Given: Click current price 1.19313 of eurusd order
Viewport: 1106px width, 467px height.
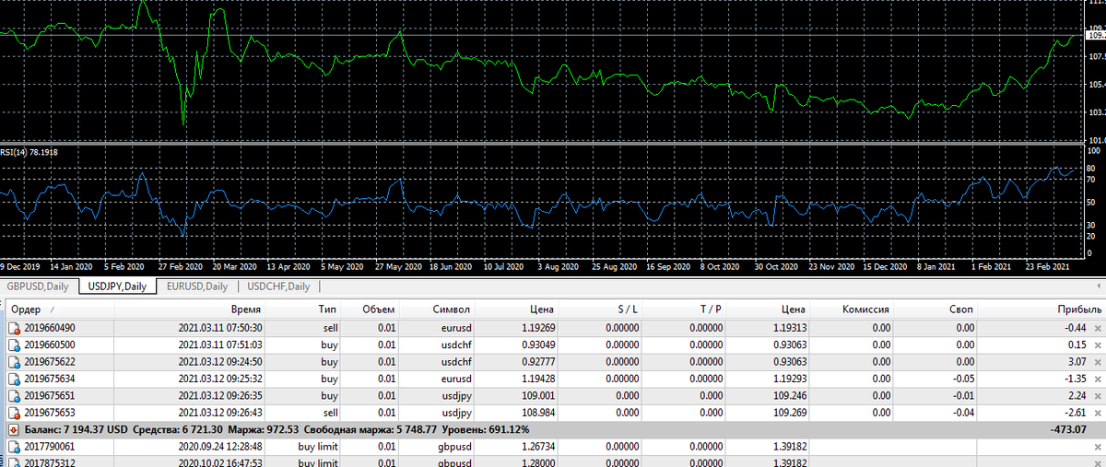Looking at the screenshot, I should pyautogui.click(x=788, y=328).
